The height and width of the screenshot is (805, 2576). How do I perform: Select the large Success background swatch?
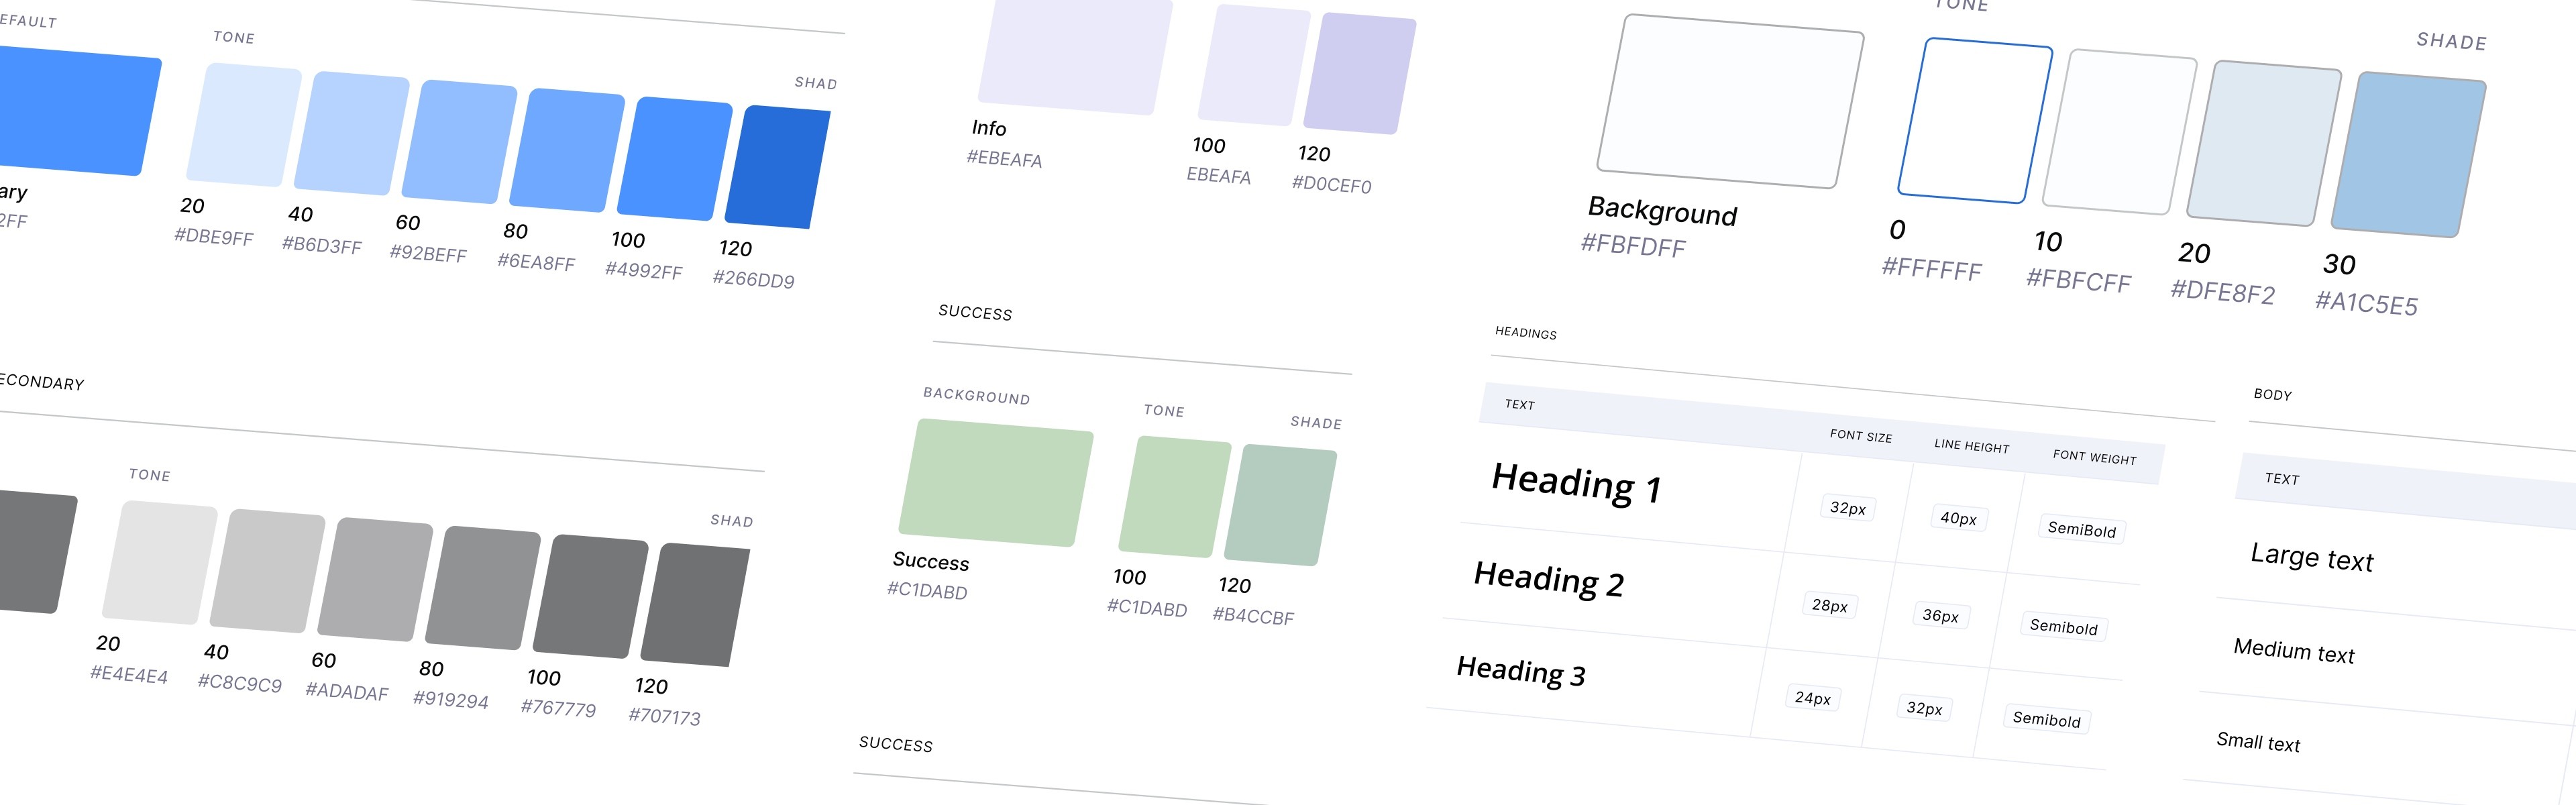click(995, 483)
